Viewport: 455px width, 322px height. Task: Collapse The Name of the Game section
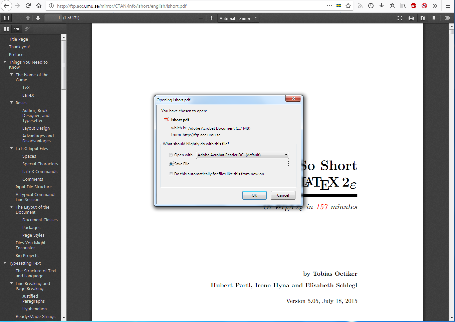pyautogui.click(x=11, y=75)
